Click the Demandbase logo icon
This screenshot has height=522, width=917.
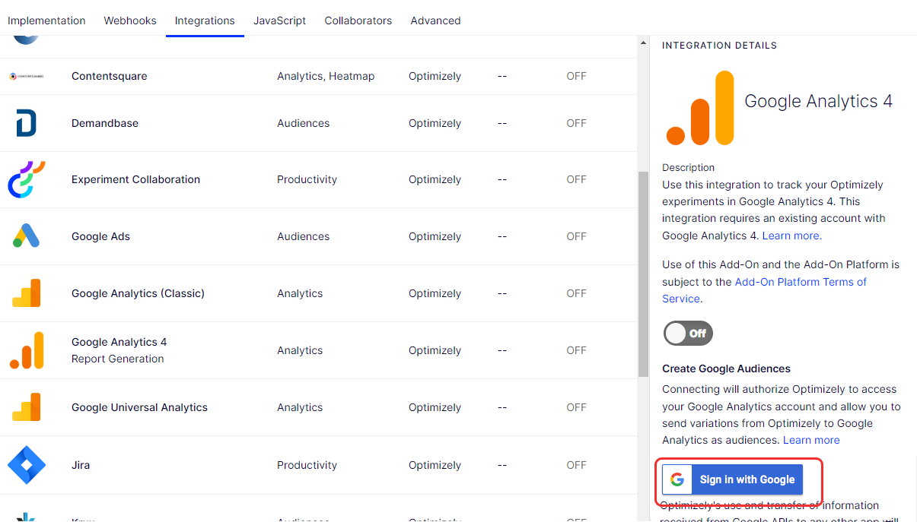27,123
